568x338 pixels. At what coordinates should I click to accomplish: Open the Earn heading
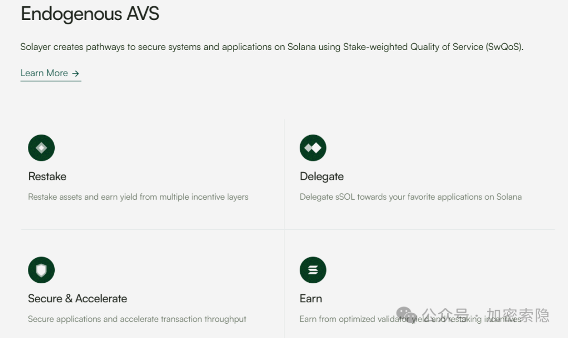coord(311,299)
